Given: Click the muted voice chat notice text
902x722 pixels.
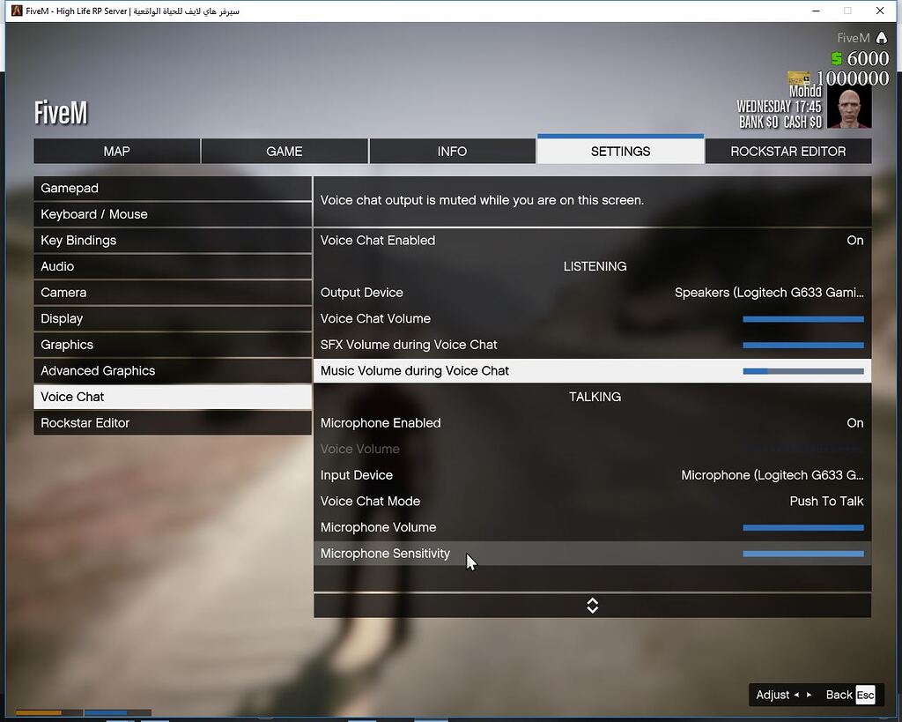Looking at the screenshot, I should 482,200.
